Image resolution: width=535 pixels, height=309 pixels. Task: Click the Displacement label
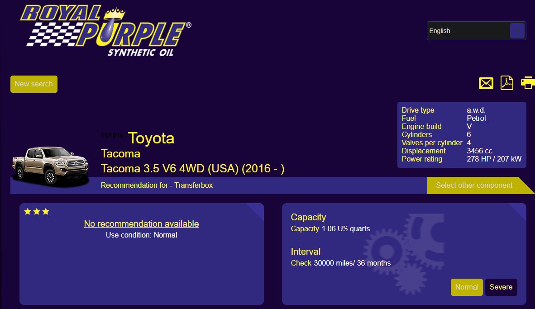424,151
